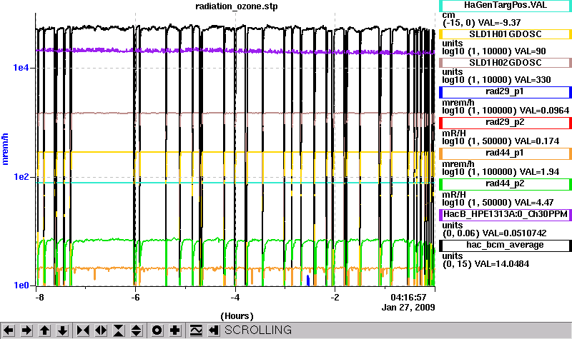Select the rad29_p1 curve legend
The height and width of the screenshot is (339, 572).
[506, 92]
